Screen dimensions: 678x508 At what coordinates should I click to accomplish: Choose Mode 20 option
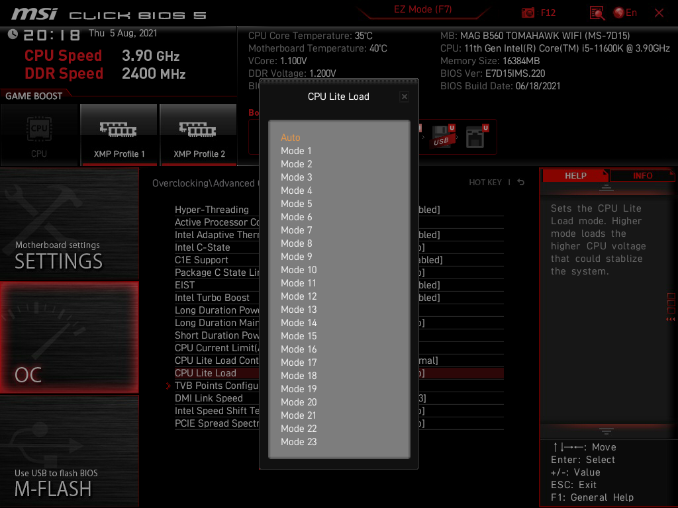tap(299, 402)
